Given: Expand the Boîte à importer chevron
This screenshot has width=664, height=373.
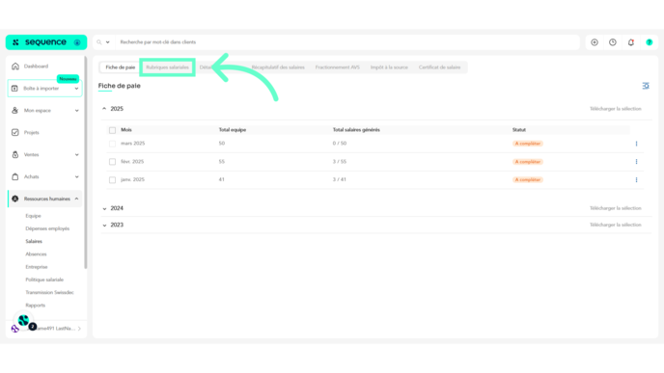Looking at the screenshot, I should [x=76, y=89].
